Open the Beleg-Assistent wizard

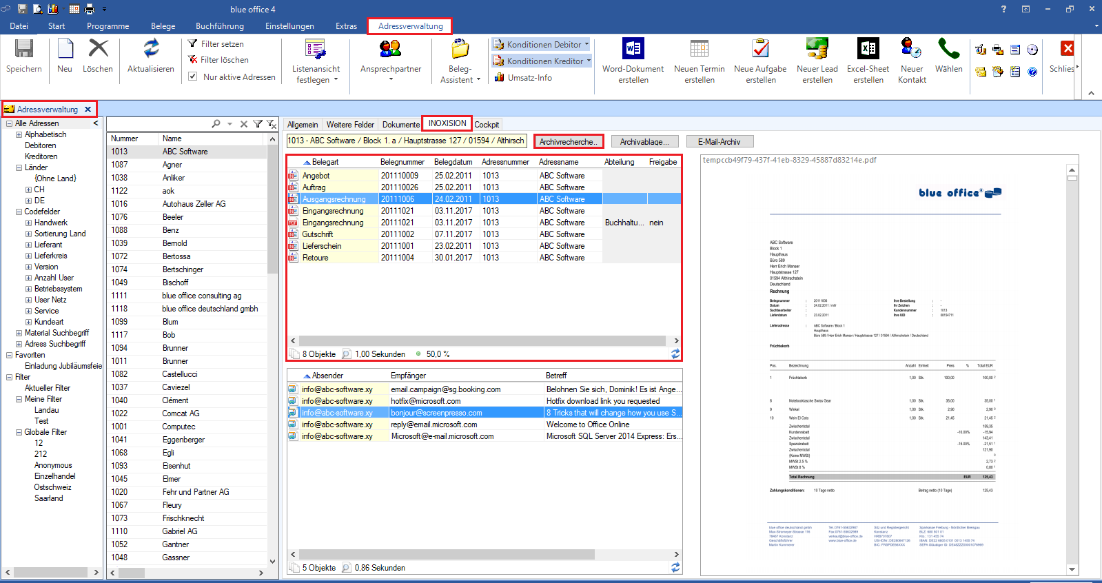(460, 61)
